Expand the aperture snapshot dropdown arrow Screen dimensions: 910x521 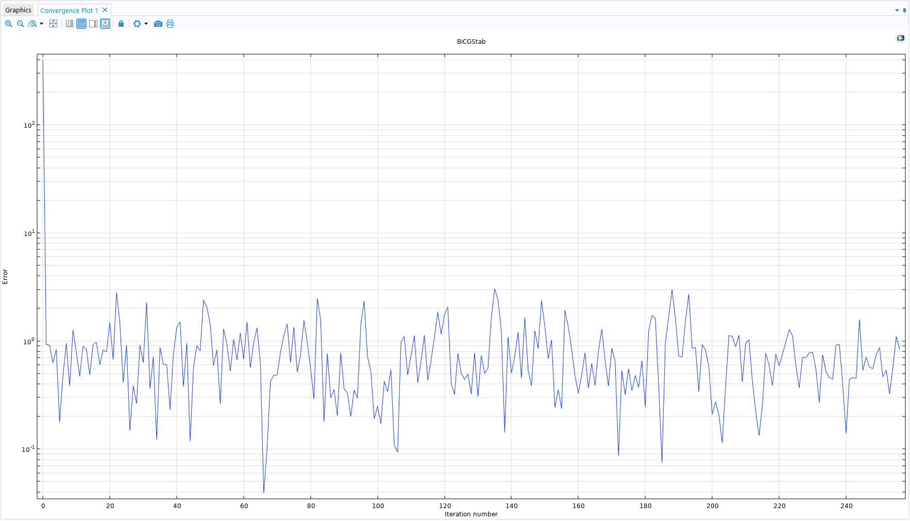coord(146,24)
